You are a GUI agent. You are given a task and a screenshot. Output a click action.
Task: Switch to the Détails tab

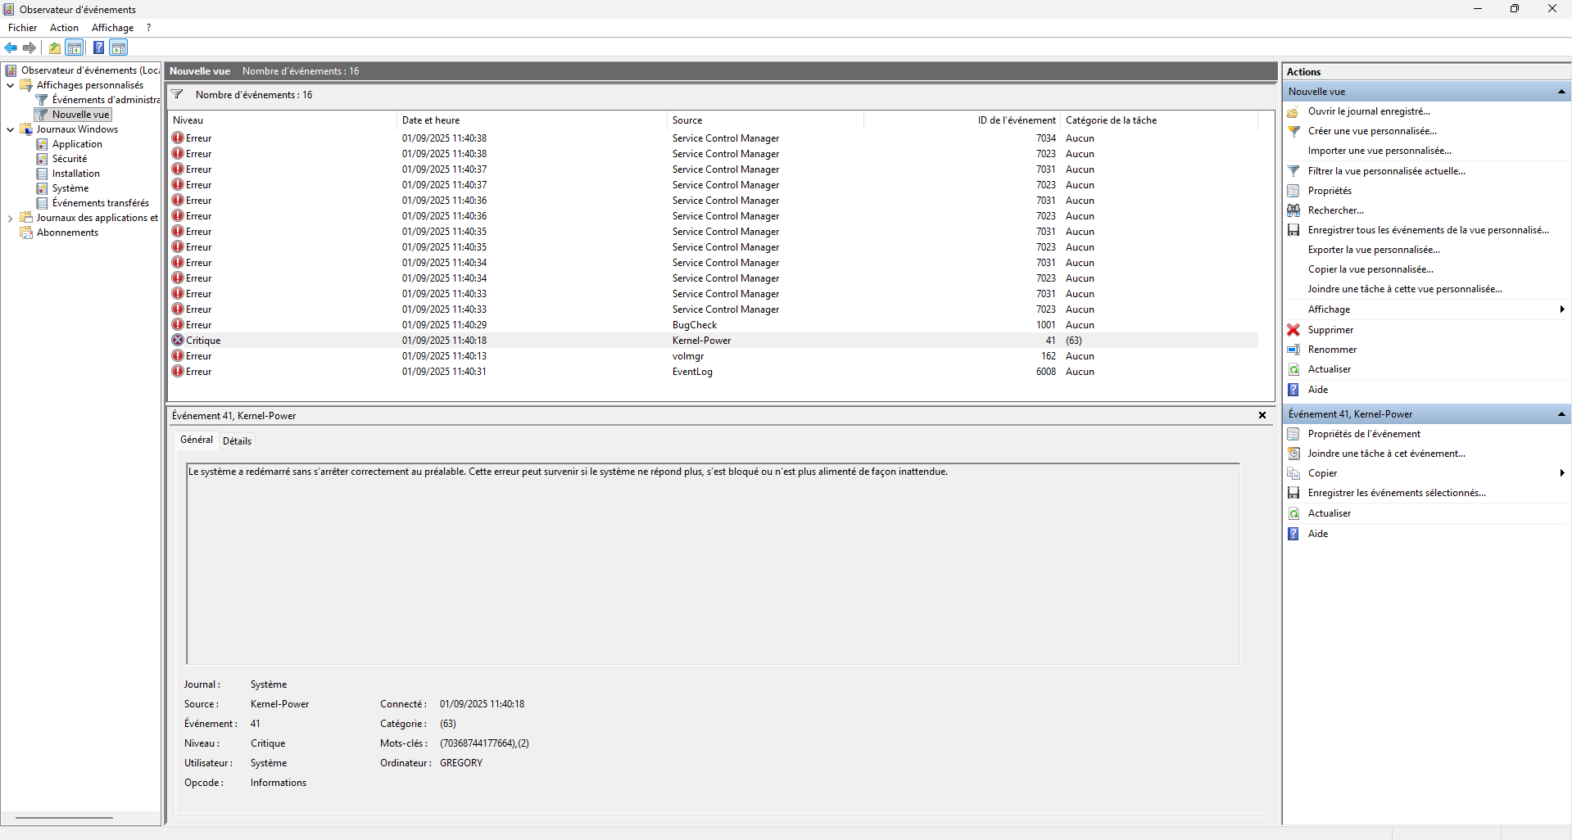237,440
